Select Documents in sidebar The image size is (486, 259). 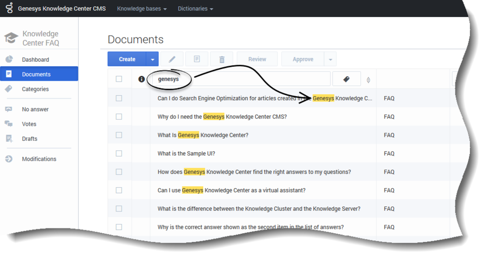point(39,74)
